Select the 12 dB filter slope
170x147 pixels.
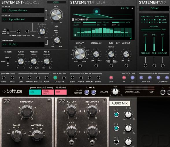(127, 8)
